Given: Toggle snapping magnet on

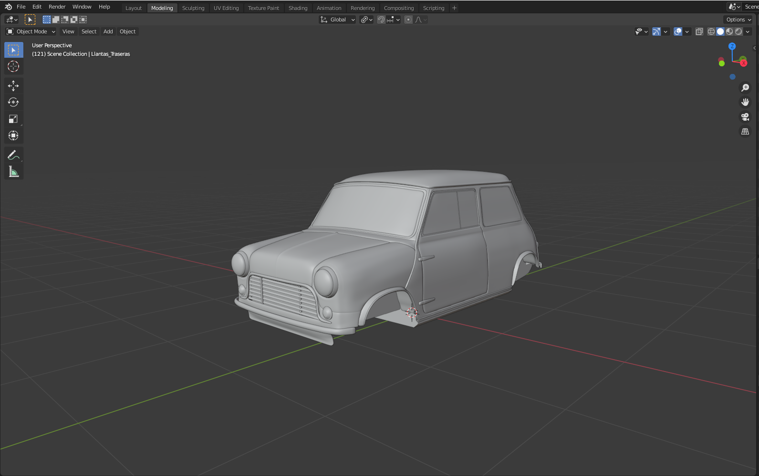Looking at the screenshot, I should coord(381,20).
